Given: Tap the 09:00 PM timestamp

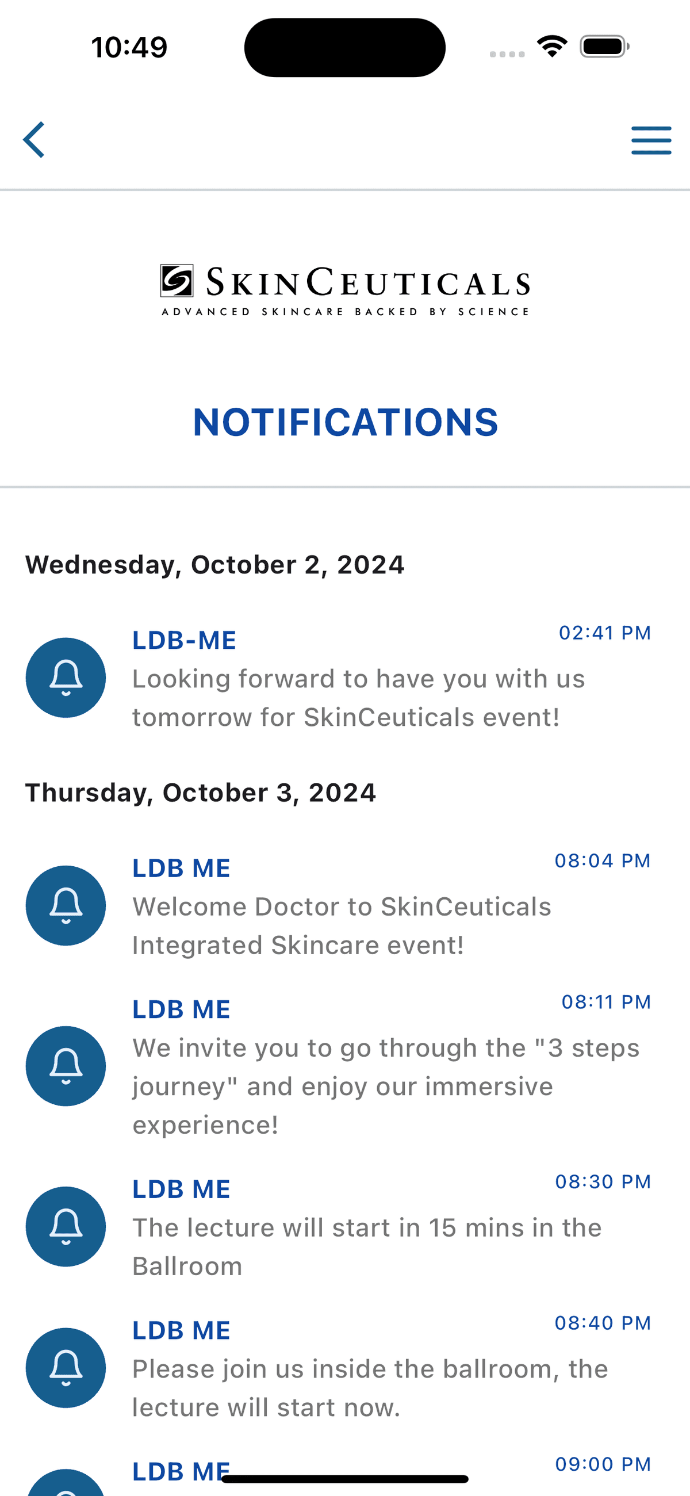Looking at the screenshot, I should tap(602, 1464).
